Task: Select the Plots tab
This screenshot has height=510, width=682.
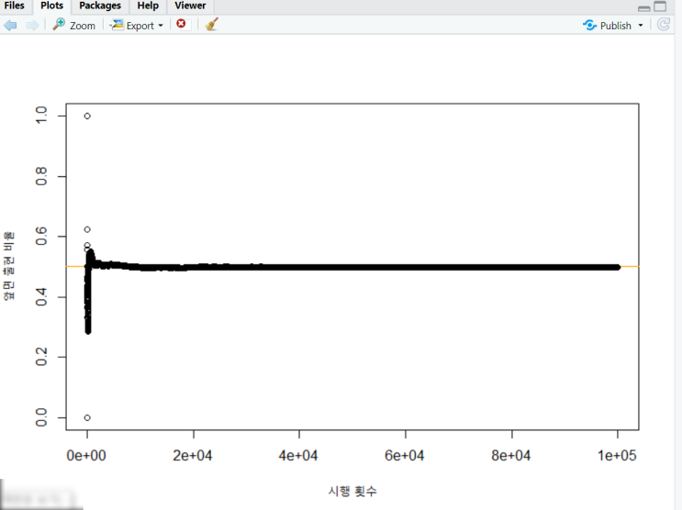Action: [x=51, y=6]
